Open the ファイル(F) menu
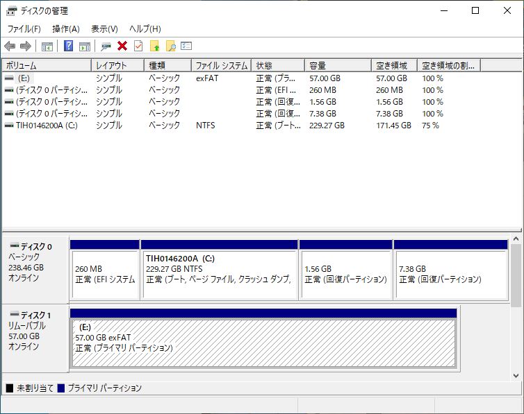Screen dimensions: 524x414 [x=24, y=29]
